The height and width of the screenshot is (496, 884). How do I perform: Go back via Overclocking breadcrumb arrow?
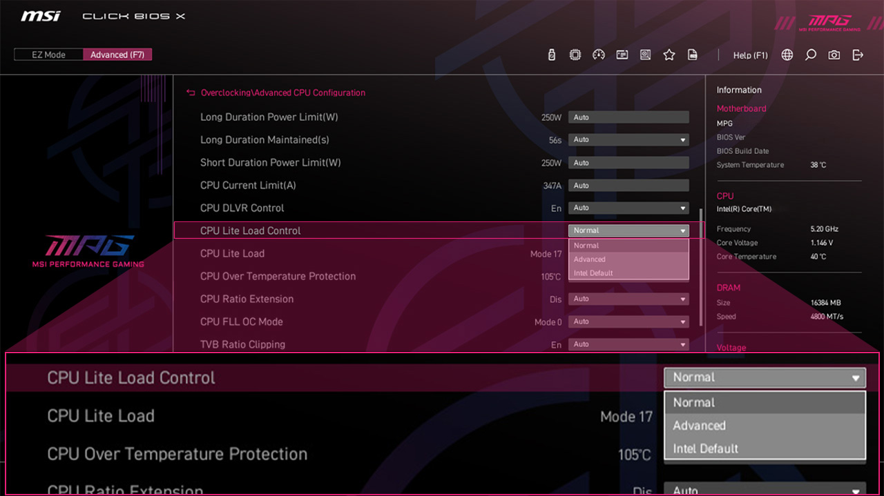190,92
